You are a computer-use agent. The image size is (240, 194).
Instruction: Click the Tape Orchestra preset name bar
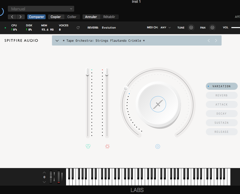tap(137, 40)
